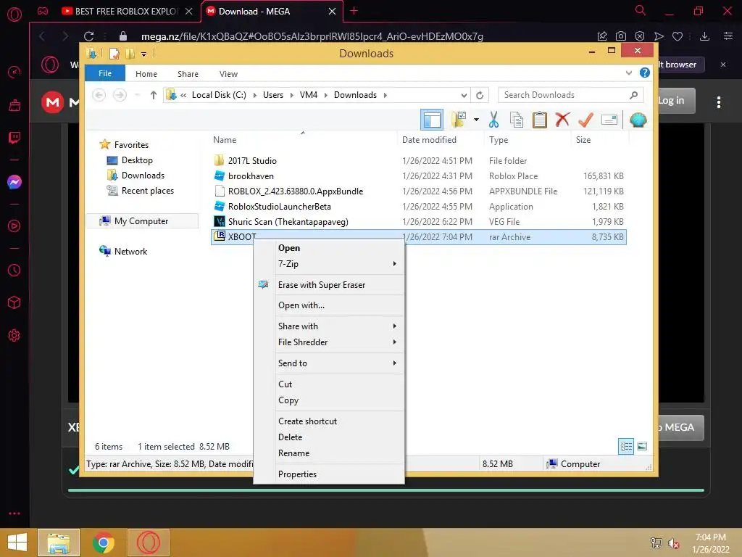
Task: Click the Copy toolbar icon
Action: coord(516,120)
